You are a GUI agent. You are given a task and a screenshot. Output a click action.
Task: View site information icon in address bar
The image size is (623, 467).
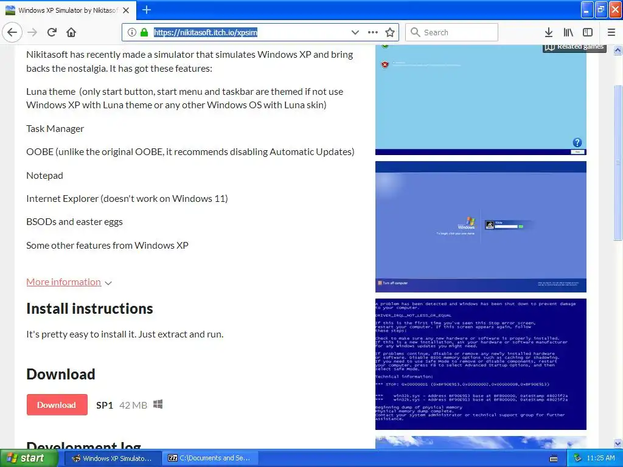pyautogui.click(x=132, y=32)
